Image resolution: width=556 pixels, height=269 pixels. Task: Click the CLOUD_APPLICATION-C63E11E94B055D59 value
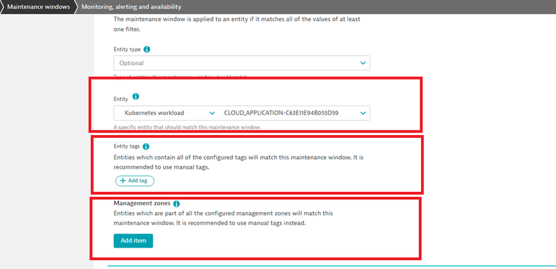click(281, 113)
